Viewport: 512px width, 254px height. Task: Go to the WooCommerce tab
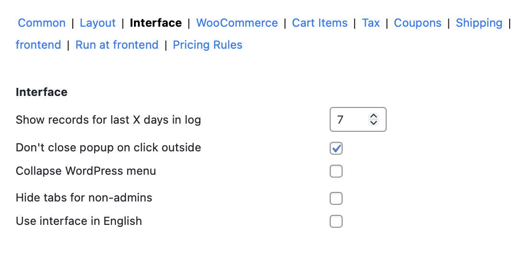coord(237,23)
